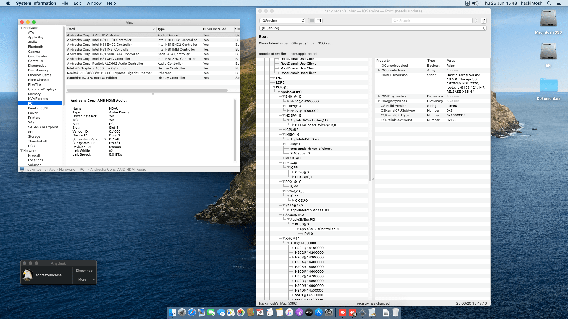The width and height of the screenshot is (568, 319).
Task: Open IOService plane dropdown
Action: (283, 21)
